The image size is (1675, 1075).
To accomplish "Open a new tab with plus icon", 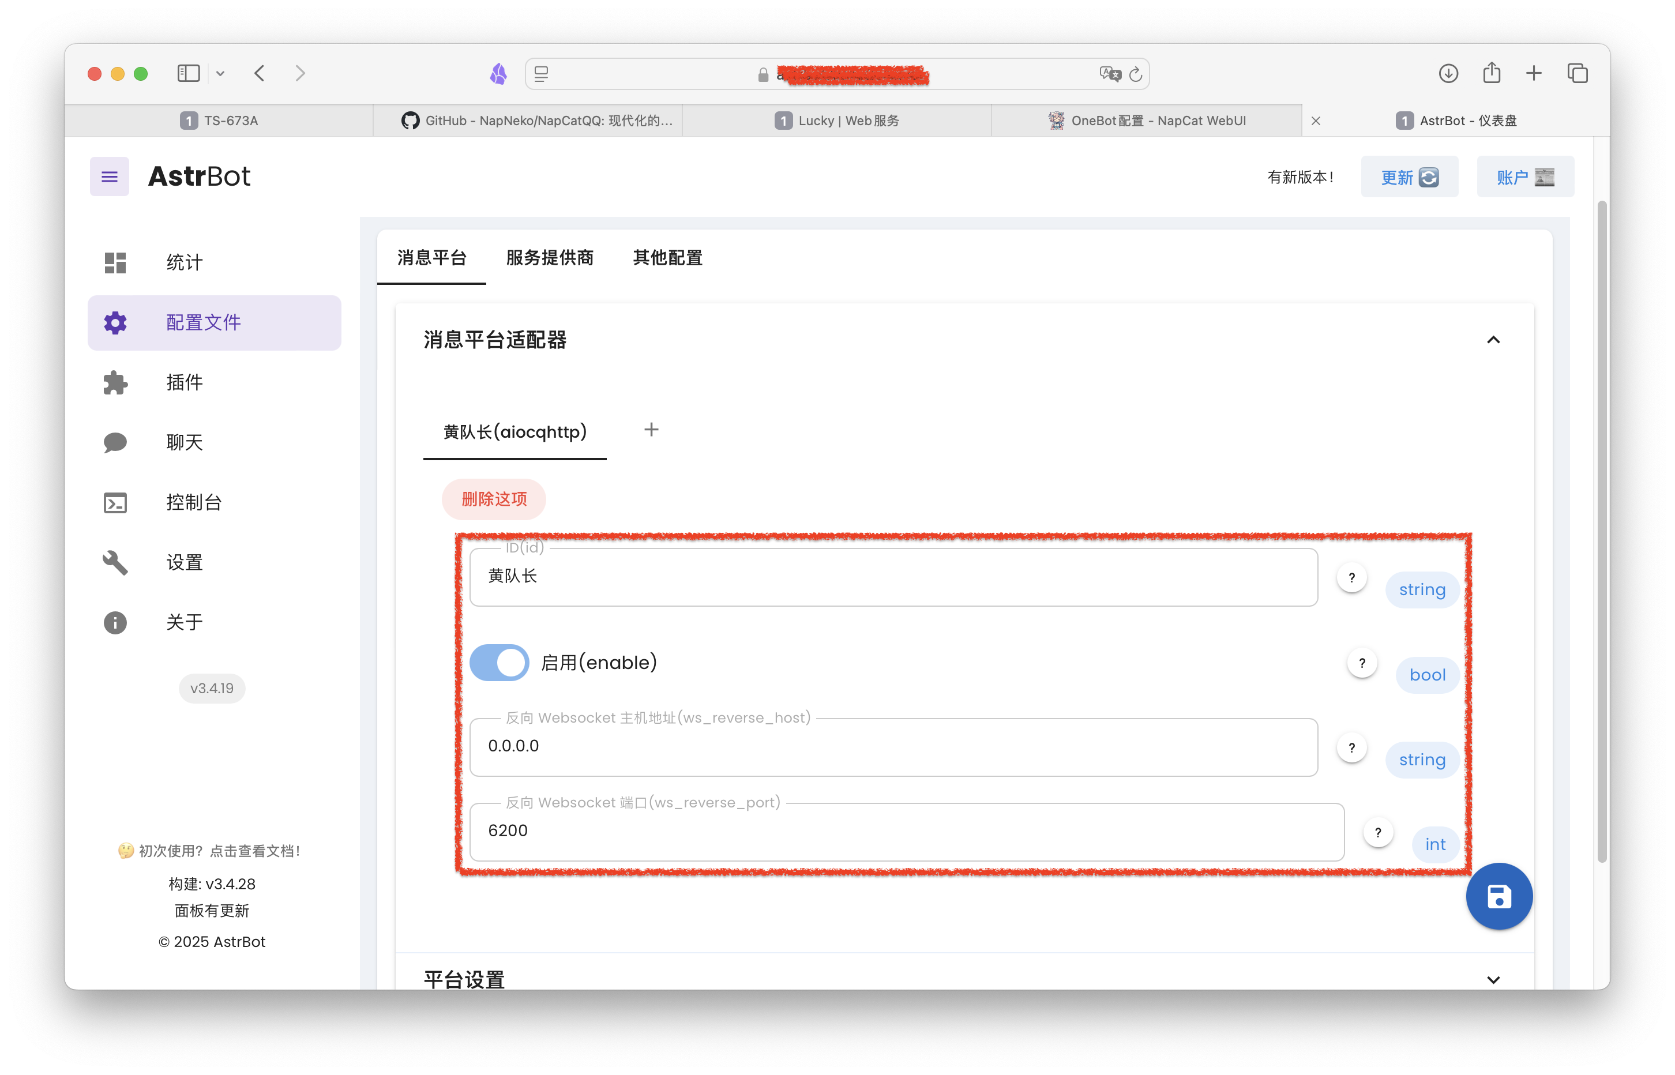I will click(x=1534, y=73).
